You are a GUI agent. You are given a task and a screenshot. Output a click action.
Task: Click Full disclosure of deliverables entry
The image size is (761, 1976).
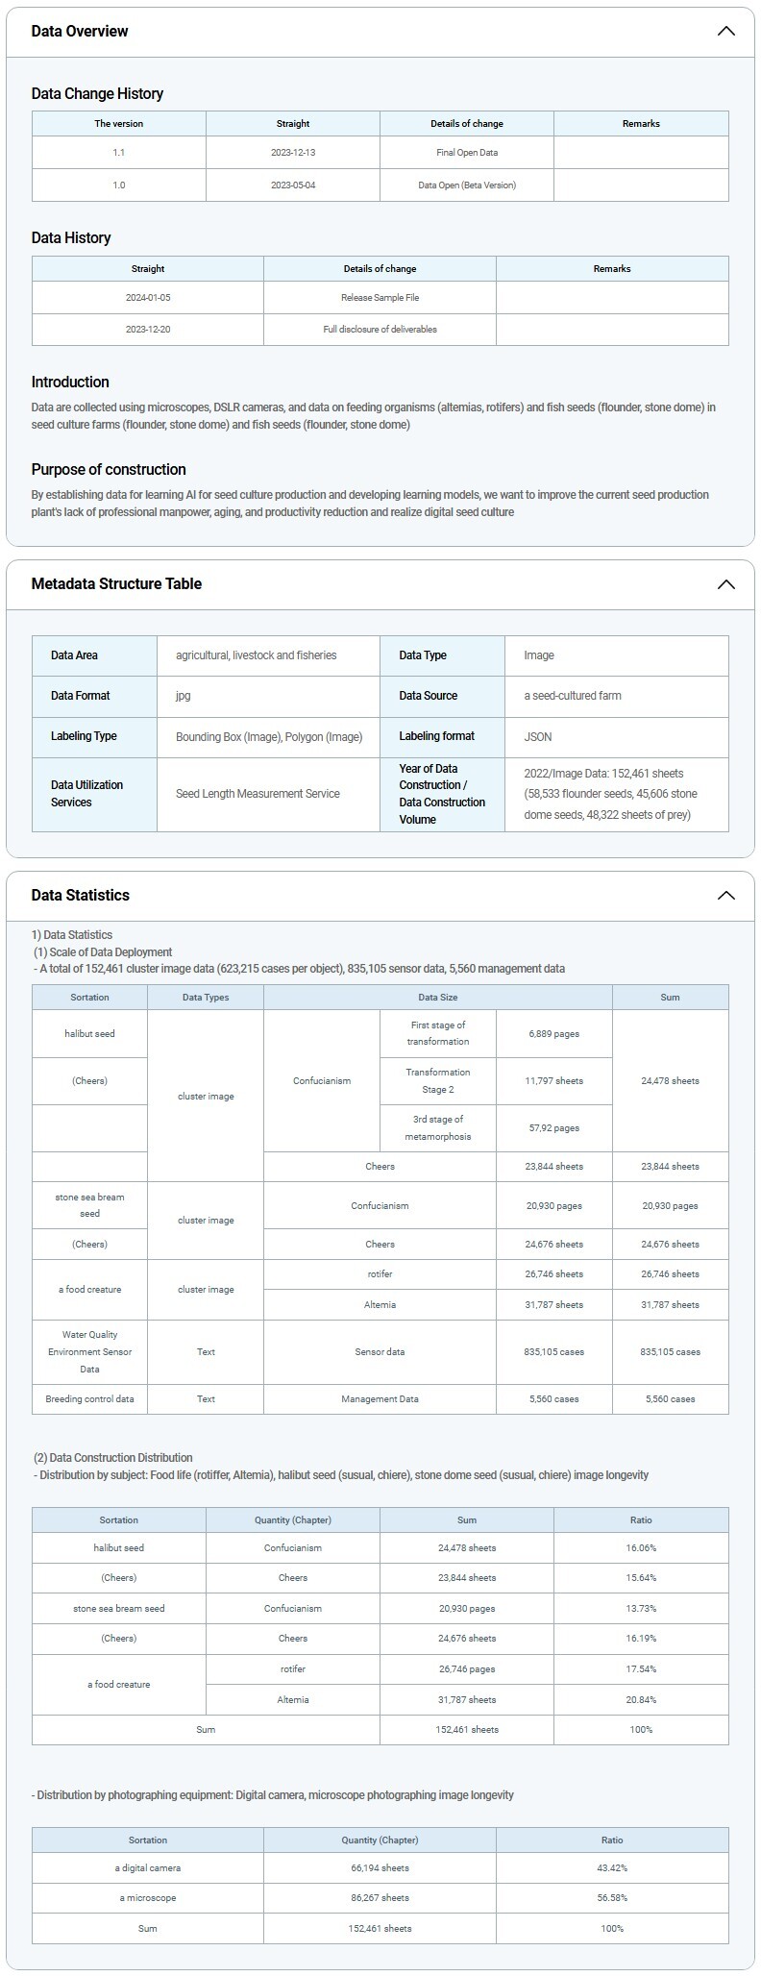click(380, 330)
